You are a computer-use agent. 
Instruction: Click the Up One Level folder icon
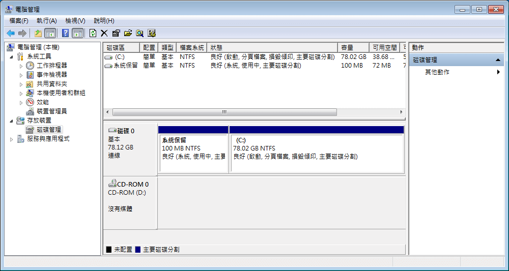(x=38, y=33)
